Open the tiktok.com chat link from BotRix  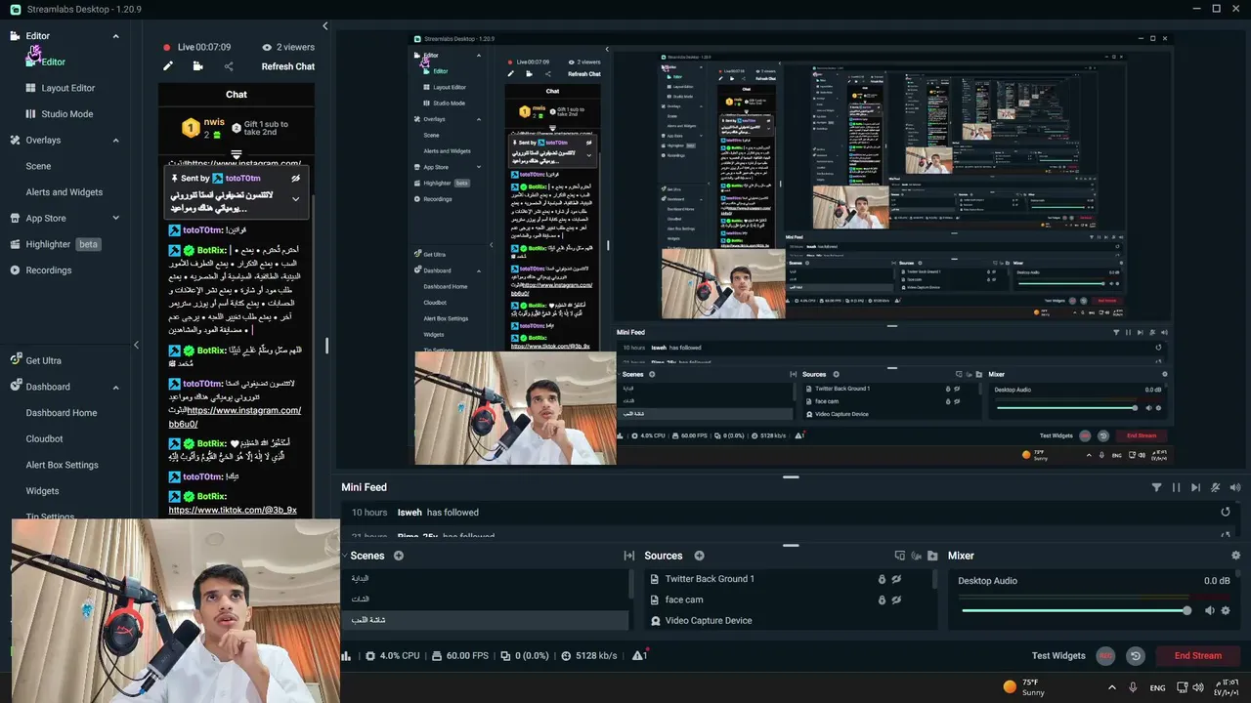[233, 510]
